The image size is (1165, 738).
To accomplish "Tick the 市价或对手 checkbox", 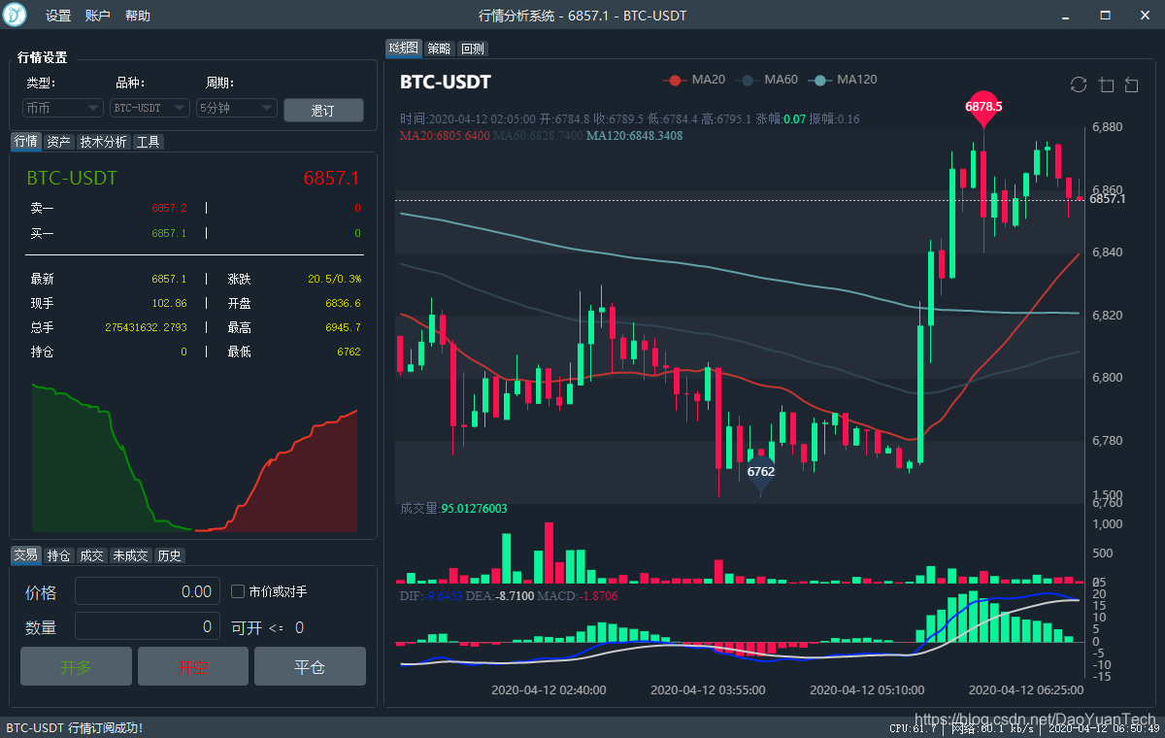I will pyautogui.click(x=238, y=590).
